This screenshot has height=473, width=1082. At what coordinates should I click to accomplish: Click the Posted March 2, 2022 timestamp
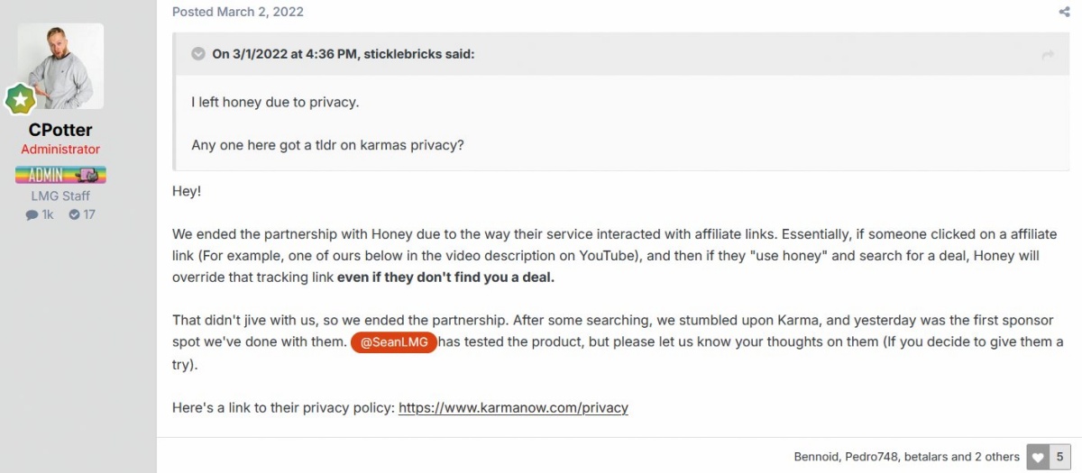pos(238,12)
